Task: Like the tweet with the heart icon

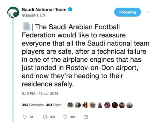Action: click(65, 117)
